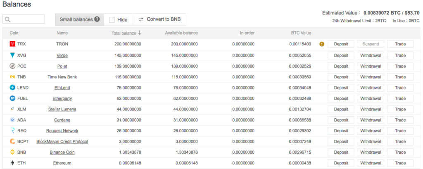Click the estimated value 0.00839072 BTC / $53.70
423x169 pixels.
(x=392, y=13)
